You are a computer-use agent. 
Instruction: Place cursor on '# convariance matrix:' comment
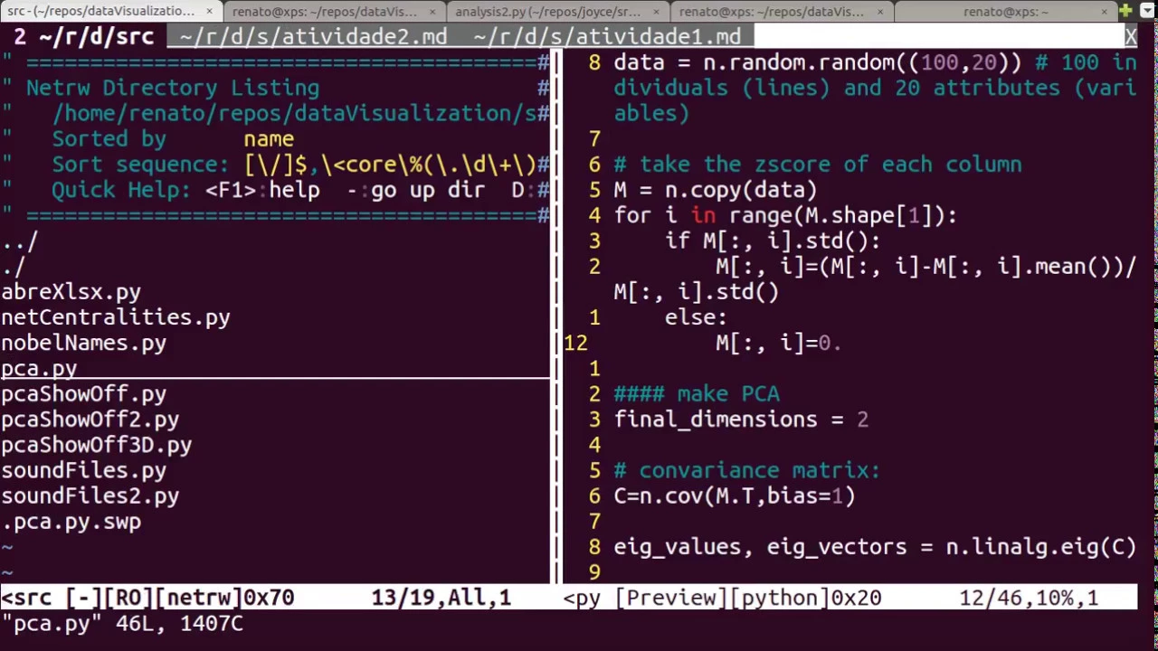coord(746,470)
